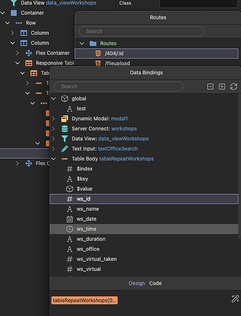Image resolution: width=241 pixels, height=316 pixels.
Task: Open the magic wand data picker icon
Action: 235,299
